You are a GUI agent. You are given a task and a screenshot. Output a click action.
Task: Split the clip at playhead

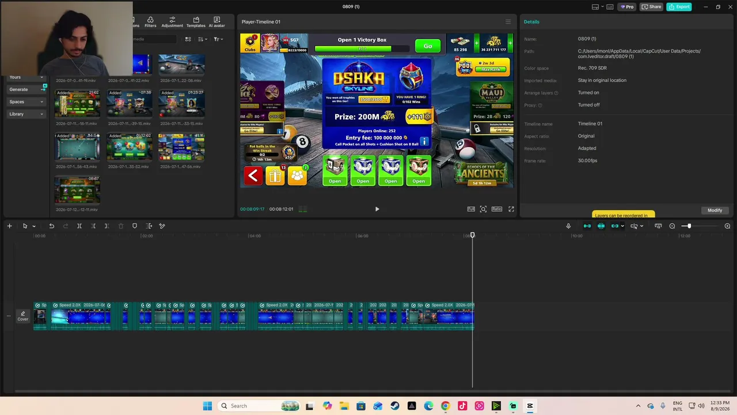(79, 226)
